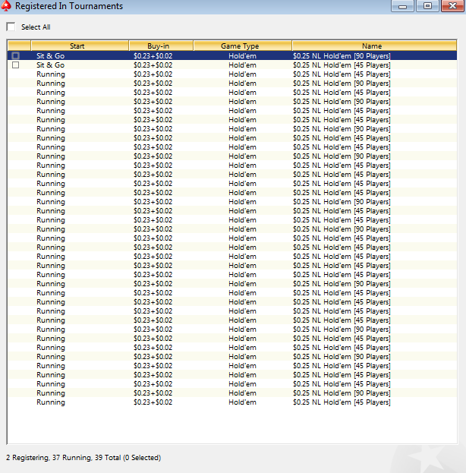This screenshot has height=473, width=466.
Task: Click the "Select All" label text
Action: [x=36, y=27]
